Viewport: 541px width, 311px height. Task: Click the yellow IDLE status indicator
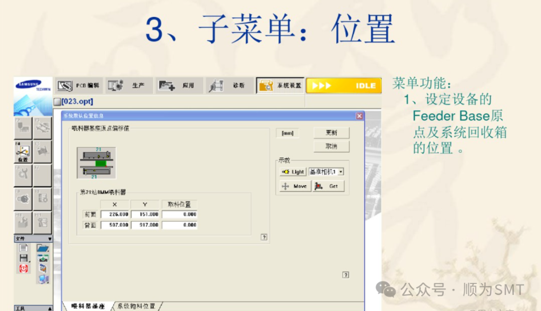coord(344,86)
